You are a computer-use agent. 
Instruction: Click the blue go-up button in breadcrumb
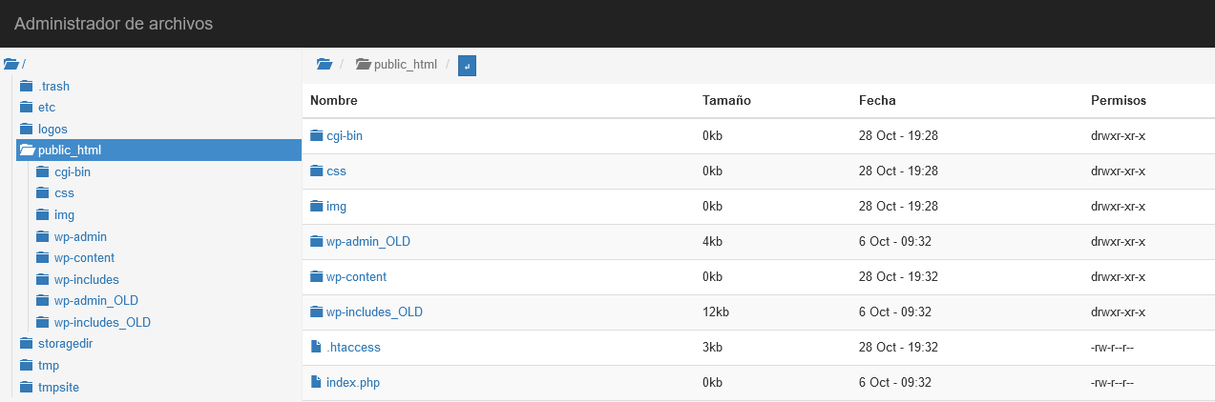point(467,65)
